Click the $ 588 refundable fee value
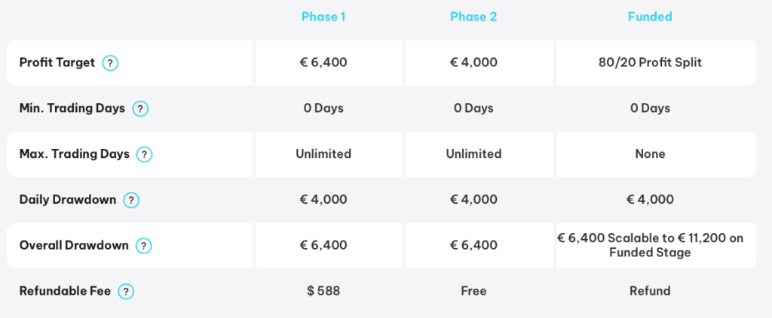 pos(323,291)
